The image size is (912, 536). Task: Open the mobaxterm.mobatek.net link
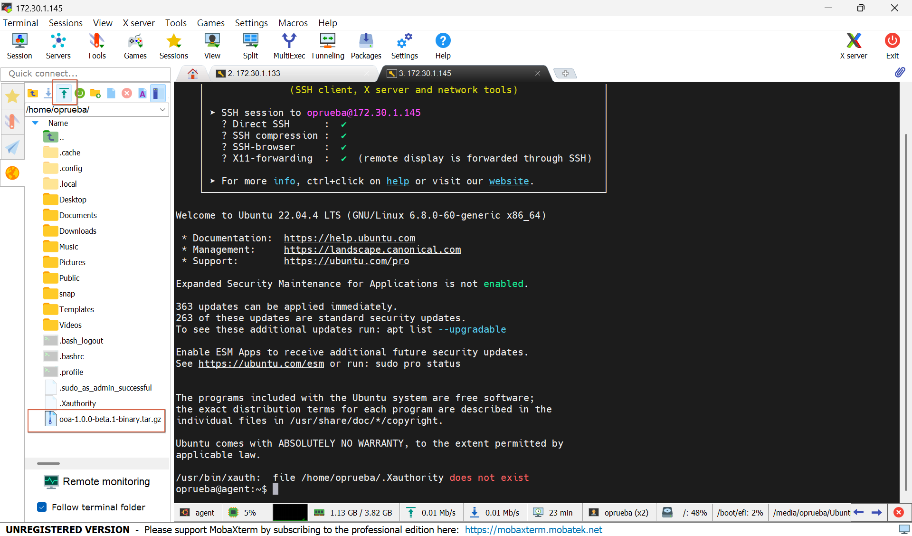[533, 529]
